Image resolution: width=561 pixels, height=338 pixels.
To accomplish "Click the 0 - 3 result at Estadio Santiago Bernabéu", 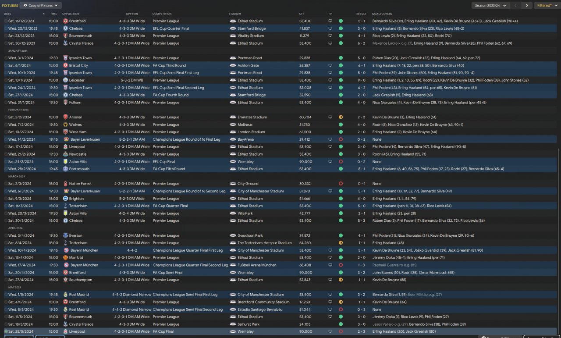I will pyautogui.click(x=361, y=310).
